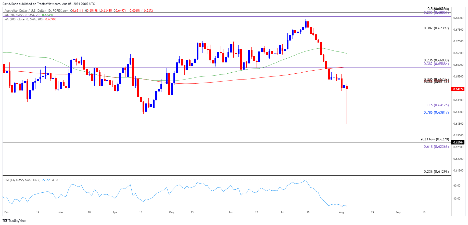Click the 0.236 (0.61298) Fibonacci label
The image size is (468, 225).
pyautogui.click(x=436, y=171)
